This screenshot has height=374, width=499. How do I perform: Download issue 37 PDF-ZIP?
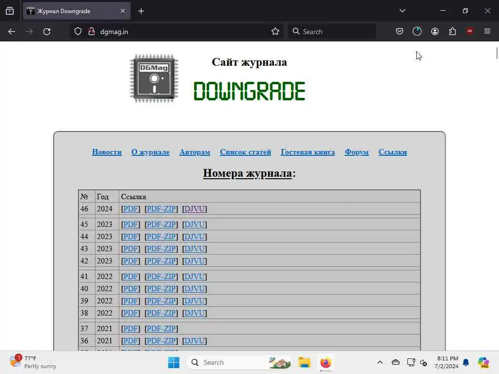(x=161, y=329)
